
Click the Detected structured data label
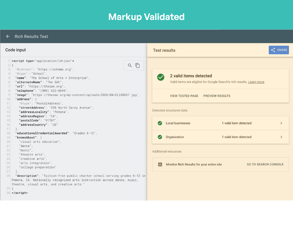click(170, 111)
